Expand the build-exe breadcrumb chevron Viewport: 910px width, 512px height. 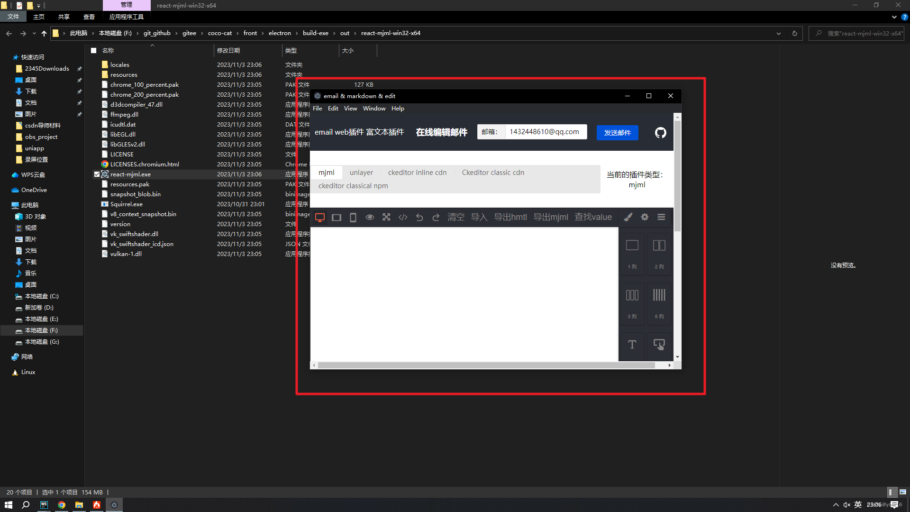334,33
